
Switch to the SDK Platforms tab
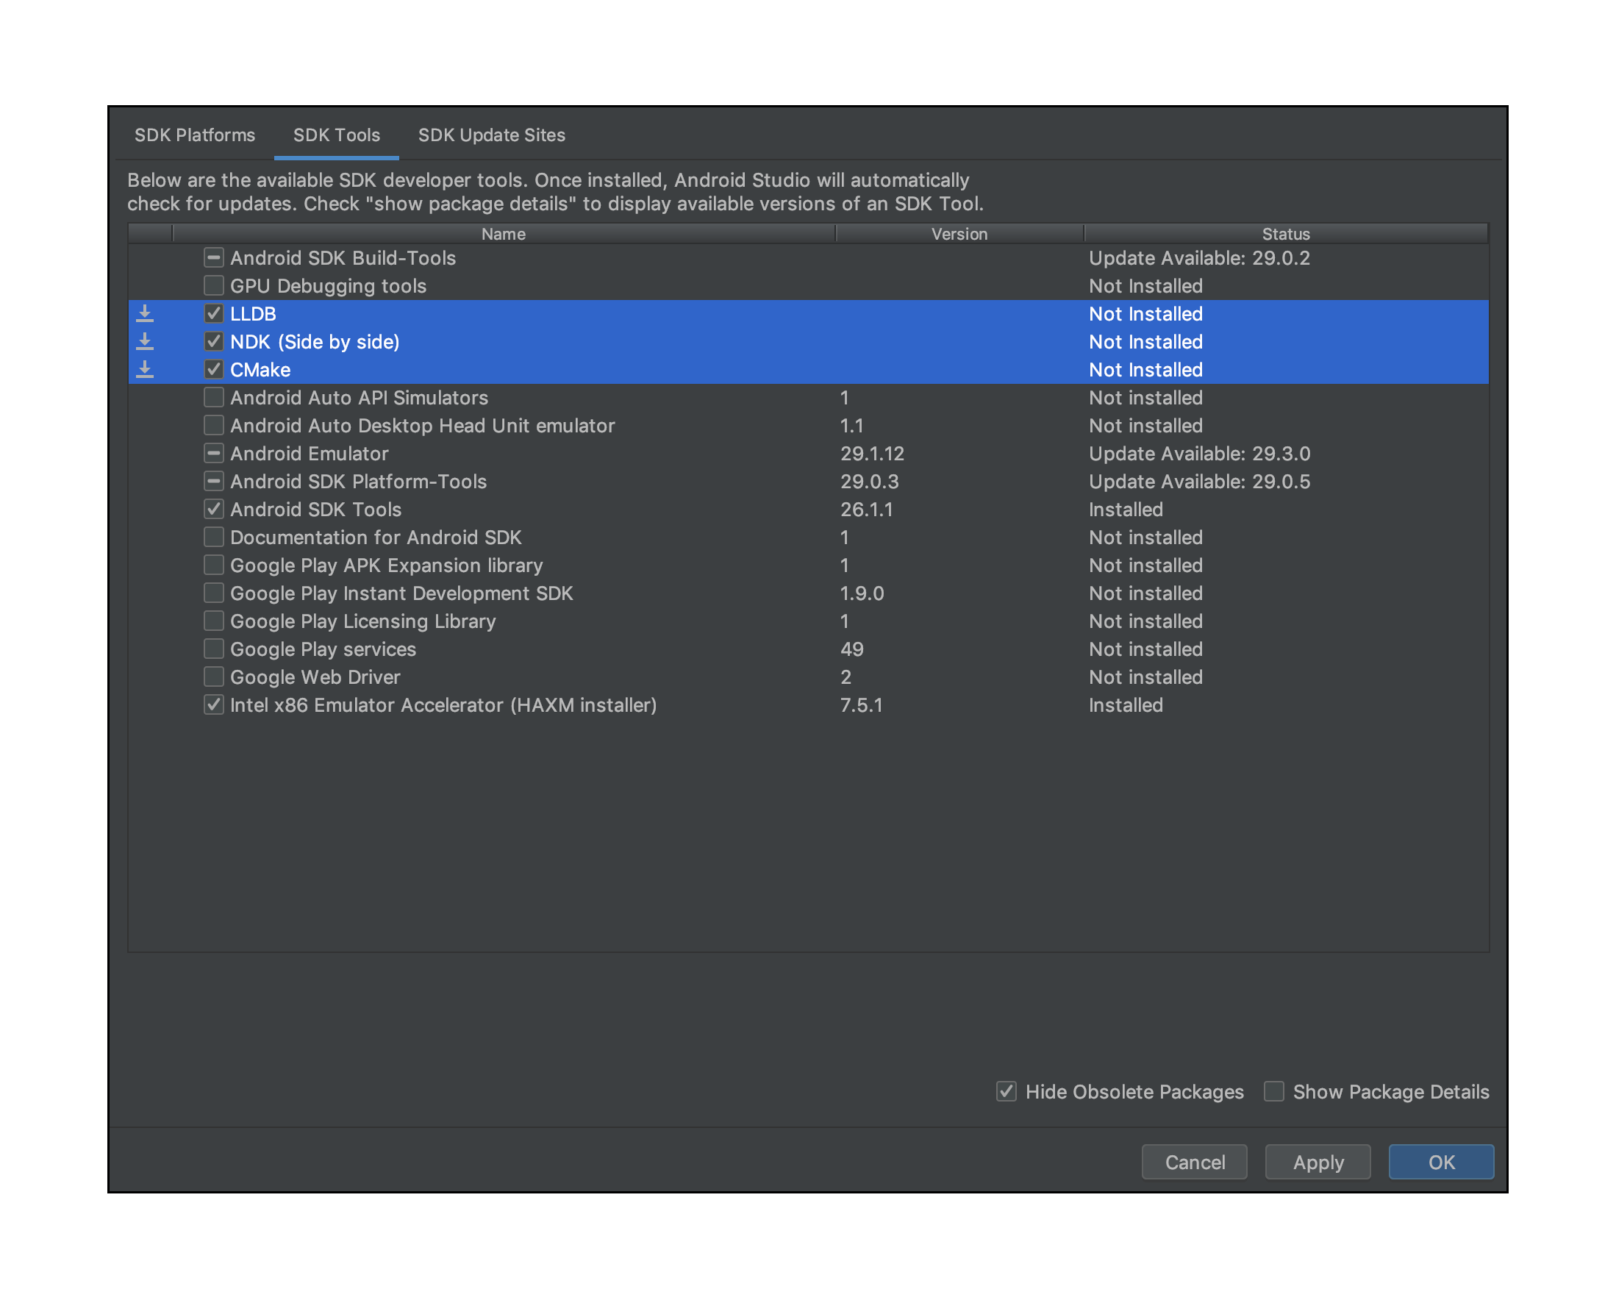[x=194, y=135]
